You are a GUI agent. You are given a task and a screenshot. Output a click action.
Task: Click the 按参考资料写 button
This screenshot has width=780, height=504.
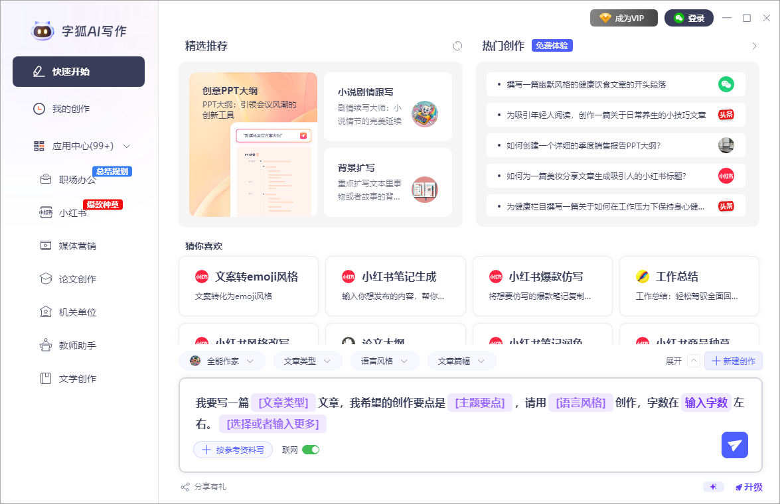click(x=233, y=450)
